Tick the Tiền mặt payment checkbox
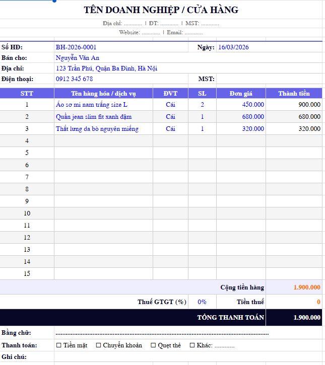The width and height of the screenshot is (325, 365). (x=59, y=345)
